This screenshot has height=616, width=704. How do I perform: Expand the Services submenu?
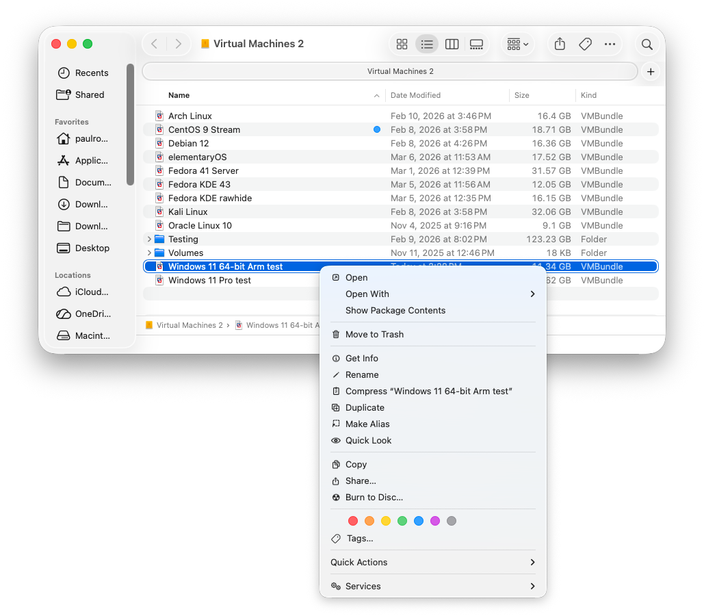(433, 586)
